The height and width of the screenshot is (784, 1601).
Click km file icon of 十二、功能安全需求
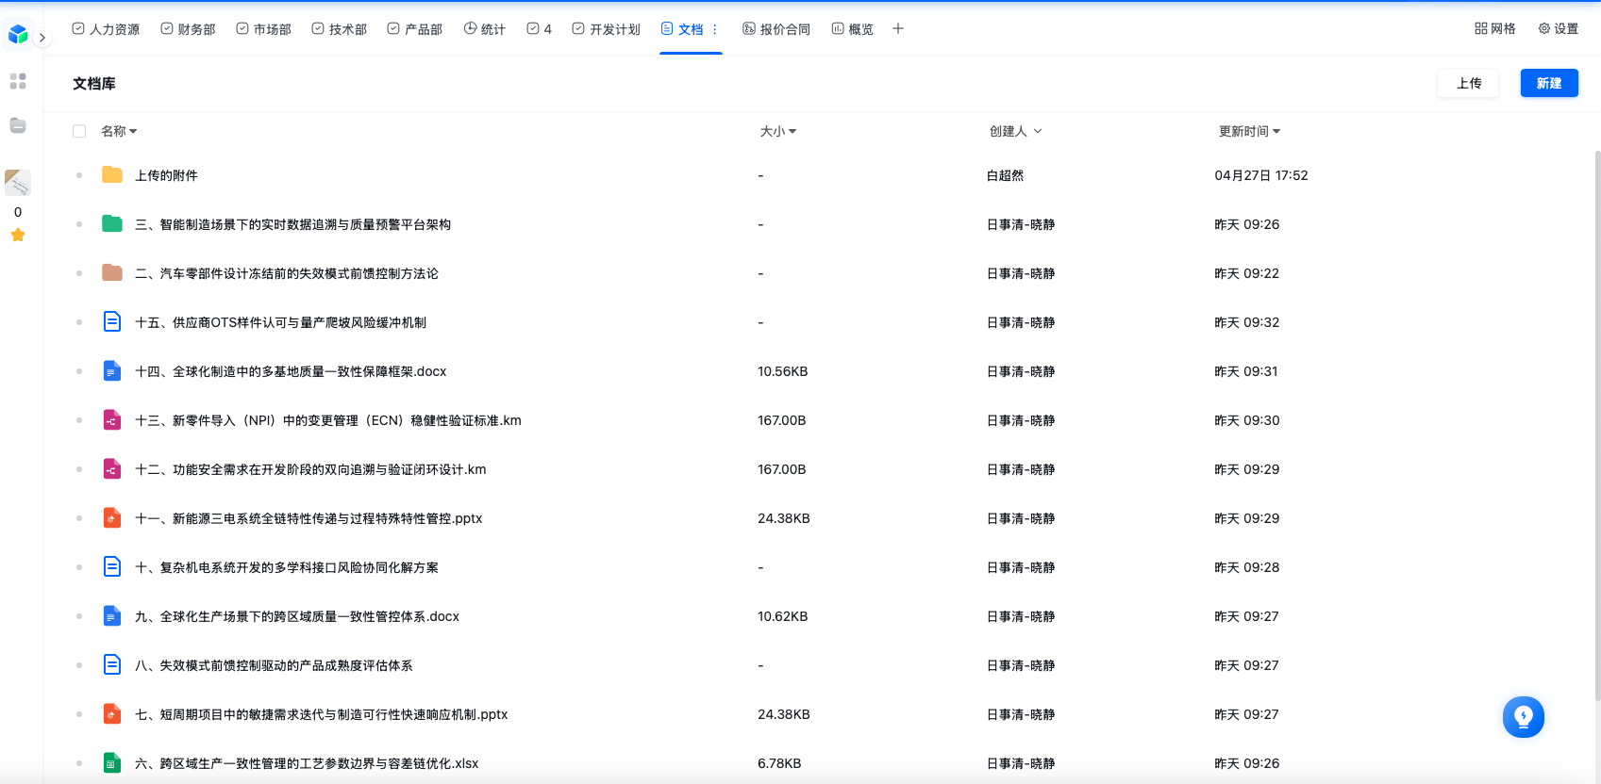112,469
